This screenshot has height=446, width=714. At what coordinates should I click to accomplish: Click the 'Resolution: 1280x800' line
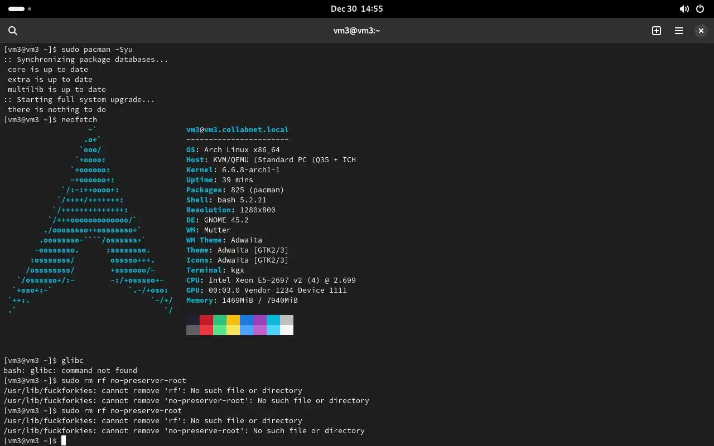(x=231, y=210)
